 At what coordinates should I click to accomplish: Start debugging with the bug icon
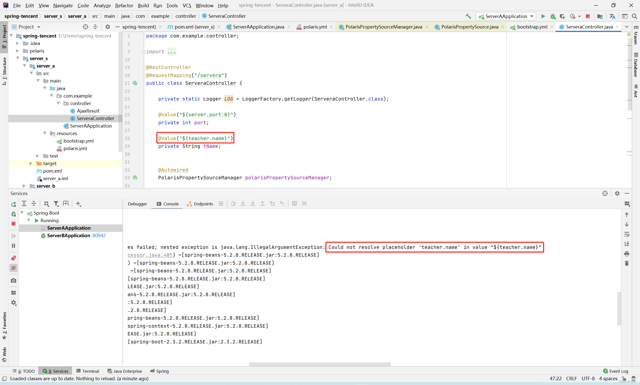[553, 16]
